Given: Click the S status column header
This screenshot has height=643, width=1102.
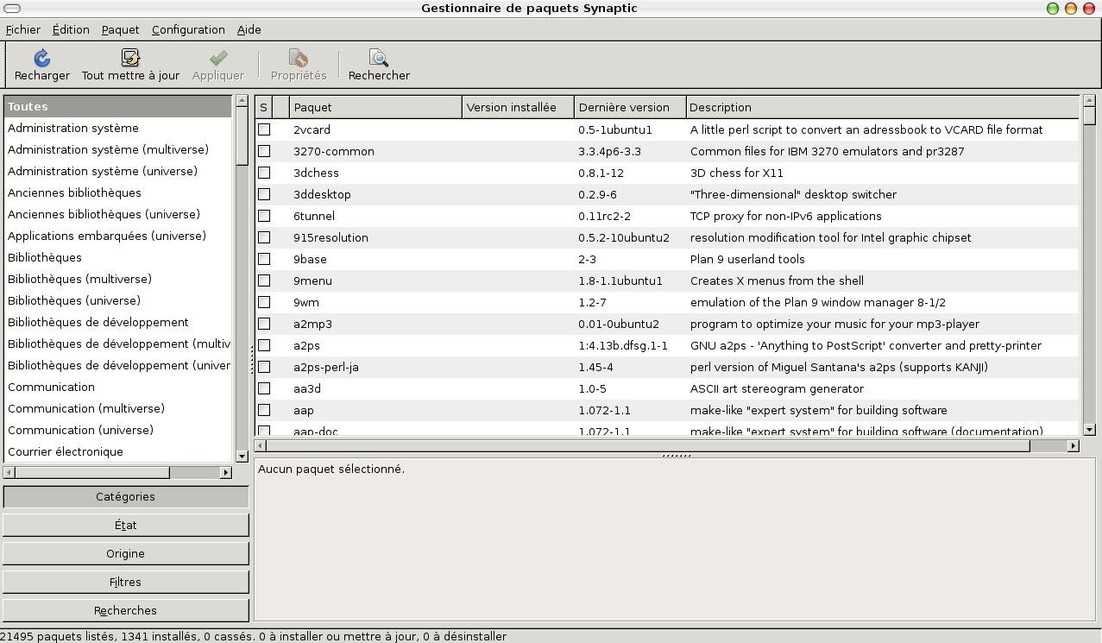Looking at the screenshot, I should [x=263, y=107].
